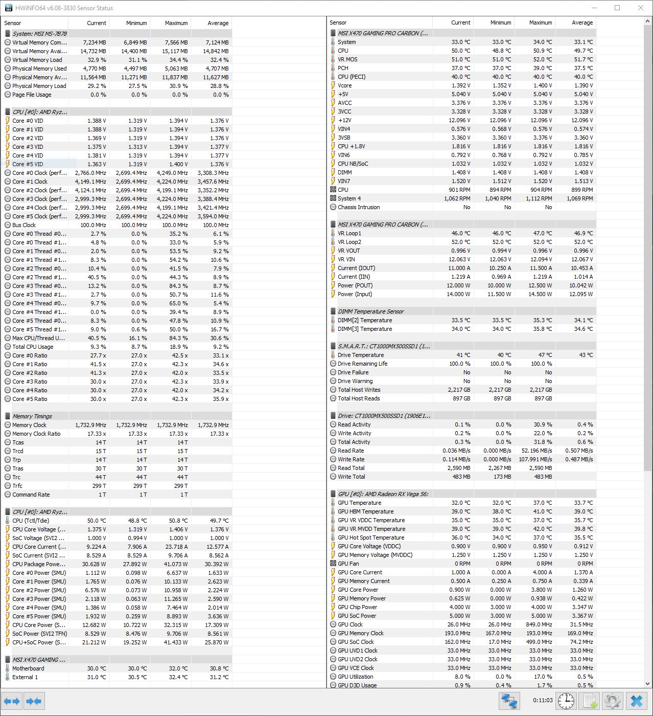653x716 pixels.
Task: Select the DIMM Temperature Sensor header
Action: click(x=462, y=311)
